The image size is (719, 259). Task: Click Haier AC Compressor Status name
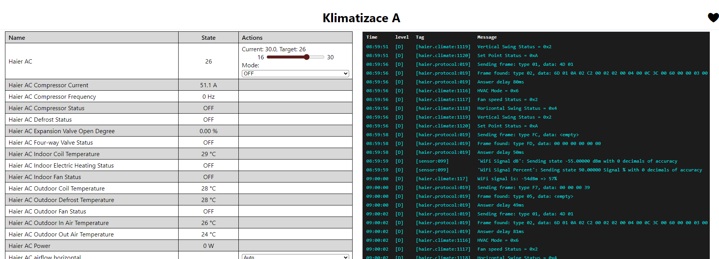click(x=46, y=108)
